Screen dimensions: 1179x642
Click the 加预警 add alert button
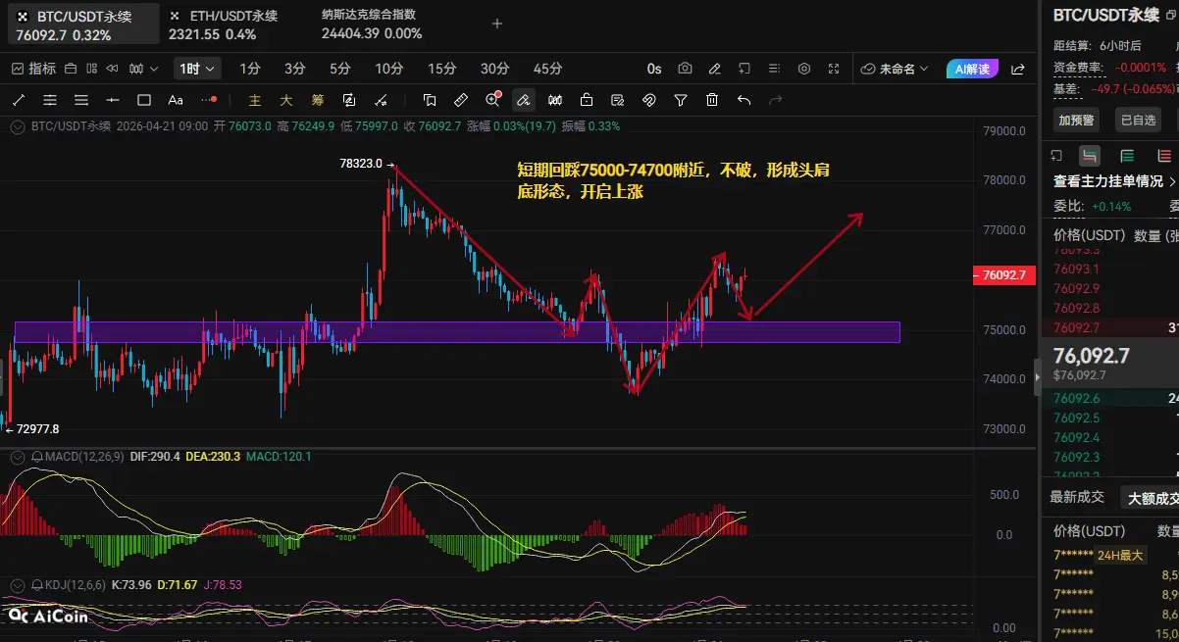point(1076,120)
